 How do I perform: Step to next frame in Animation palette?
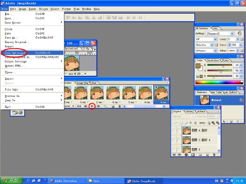99,106
